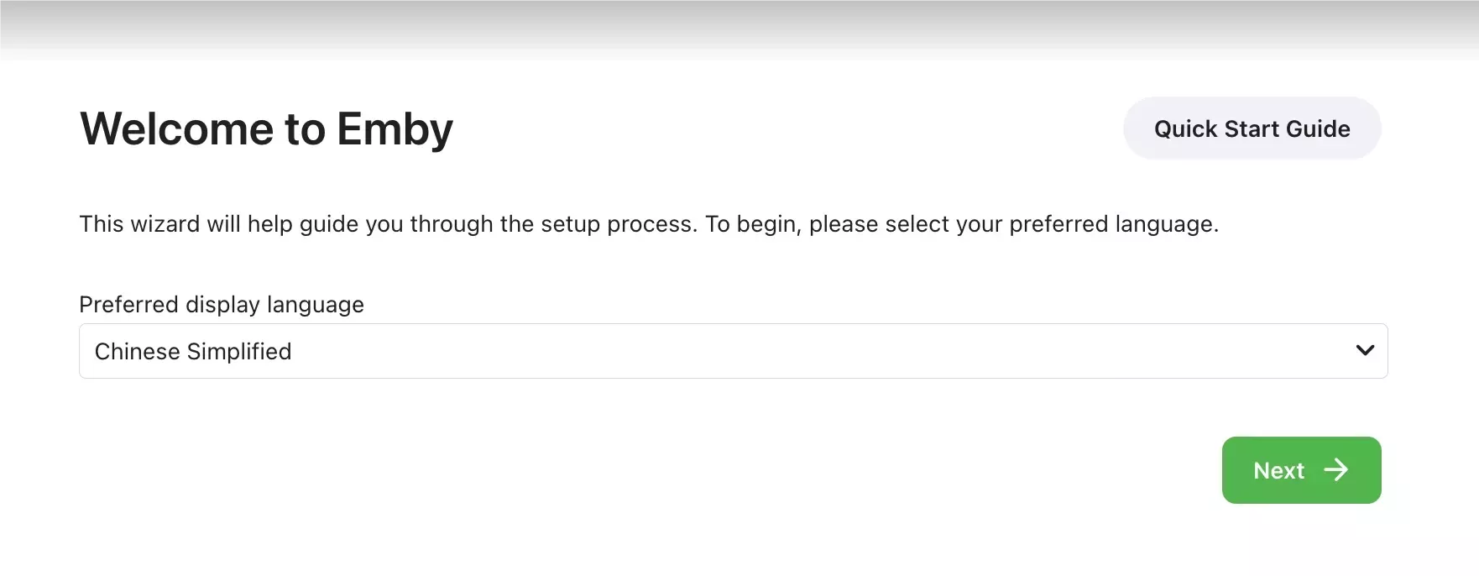Click the wizard setup description text
Viewport: 1479px width, 576px height.
649,224
